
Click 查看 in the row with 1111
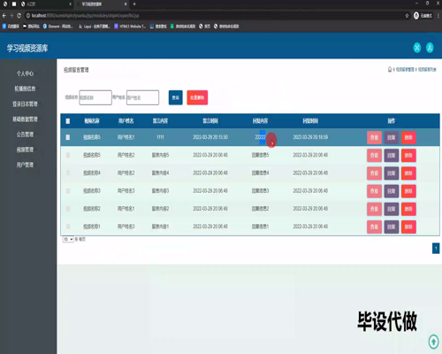(x=374, y=137)
